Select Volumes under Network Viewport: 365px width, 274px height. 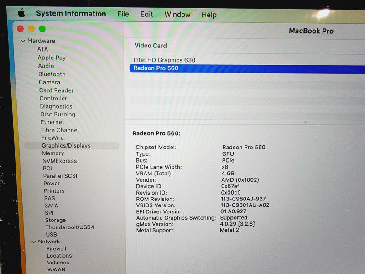click(58, 263)
